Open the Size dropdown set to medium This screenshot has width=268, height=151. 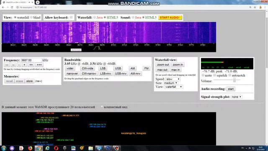pos(170,83)
